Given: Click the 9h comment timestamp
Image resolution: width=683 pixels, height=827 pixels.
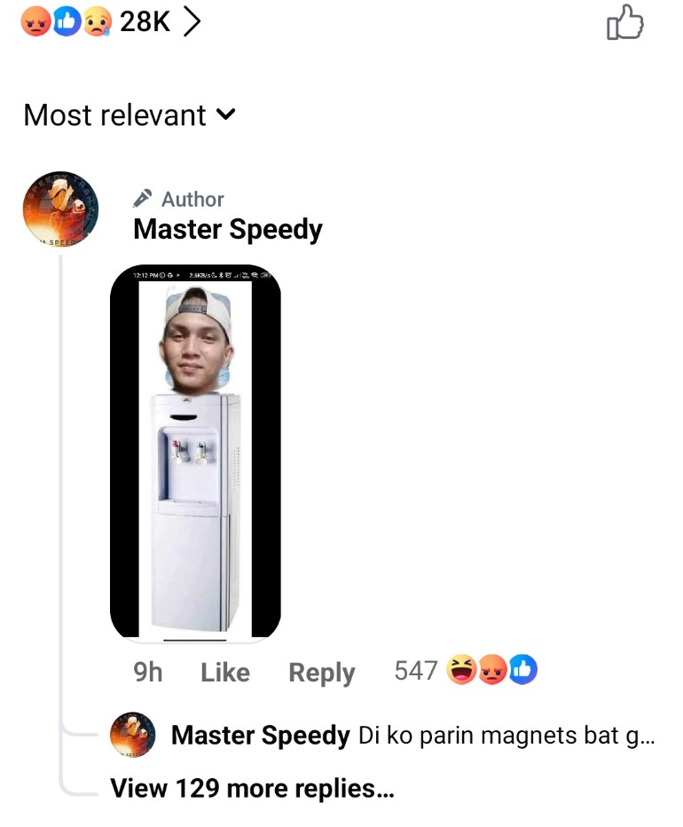Looking at the screenshot, I should tap(148, 673).
